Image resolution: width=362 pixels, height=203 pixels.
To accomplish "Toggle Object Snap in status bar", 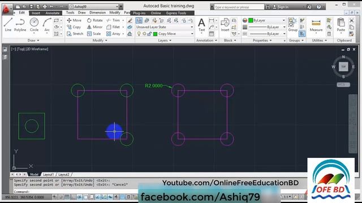I will (x=85, y=197).
